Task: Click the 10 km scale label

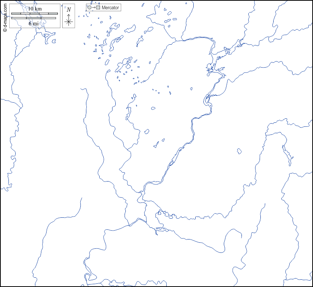Action: [x=35, y=9]
